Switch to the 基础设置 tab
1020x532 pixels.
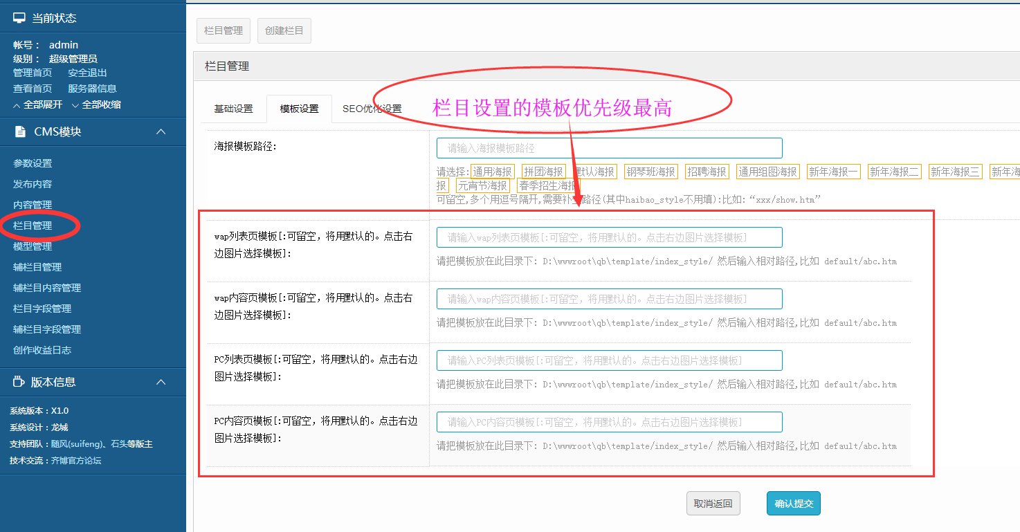tap(233, 109)
